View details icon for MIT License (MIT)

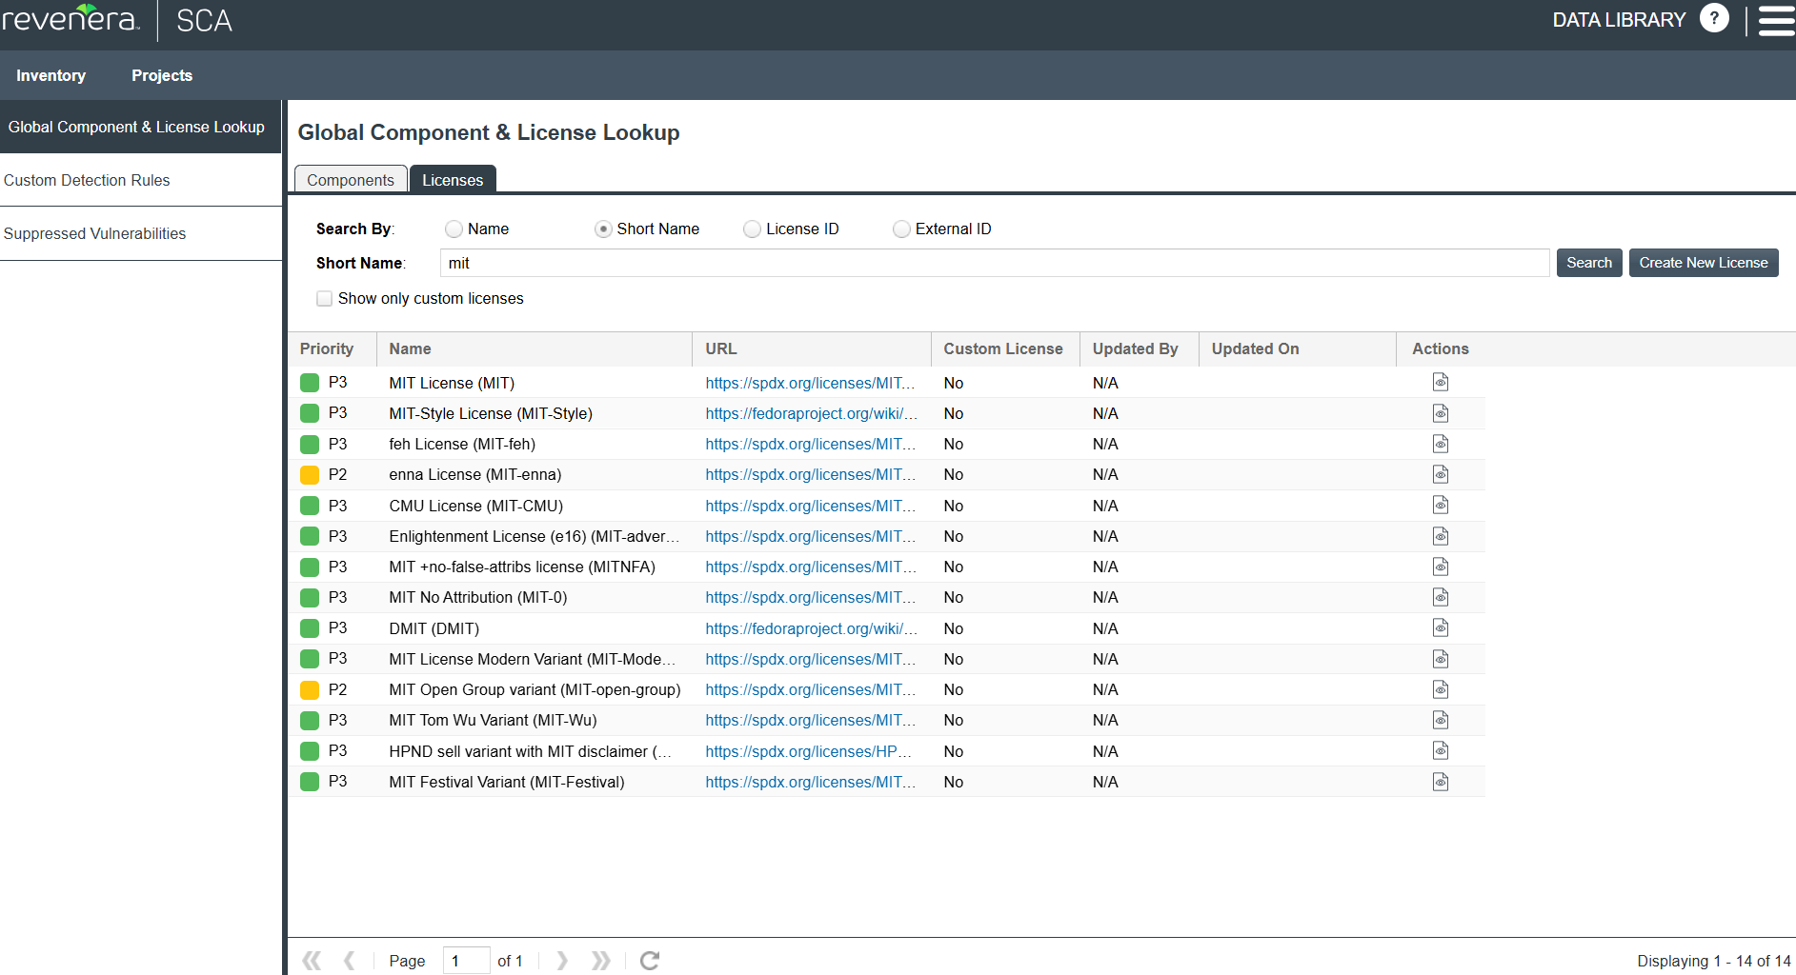(1440, 383)
